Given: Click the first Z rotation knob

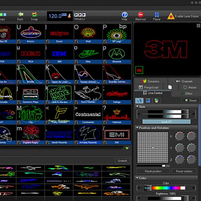Looking at the screenshot, I should coord(180,160).
